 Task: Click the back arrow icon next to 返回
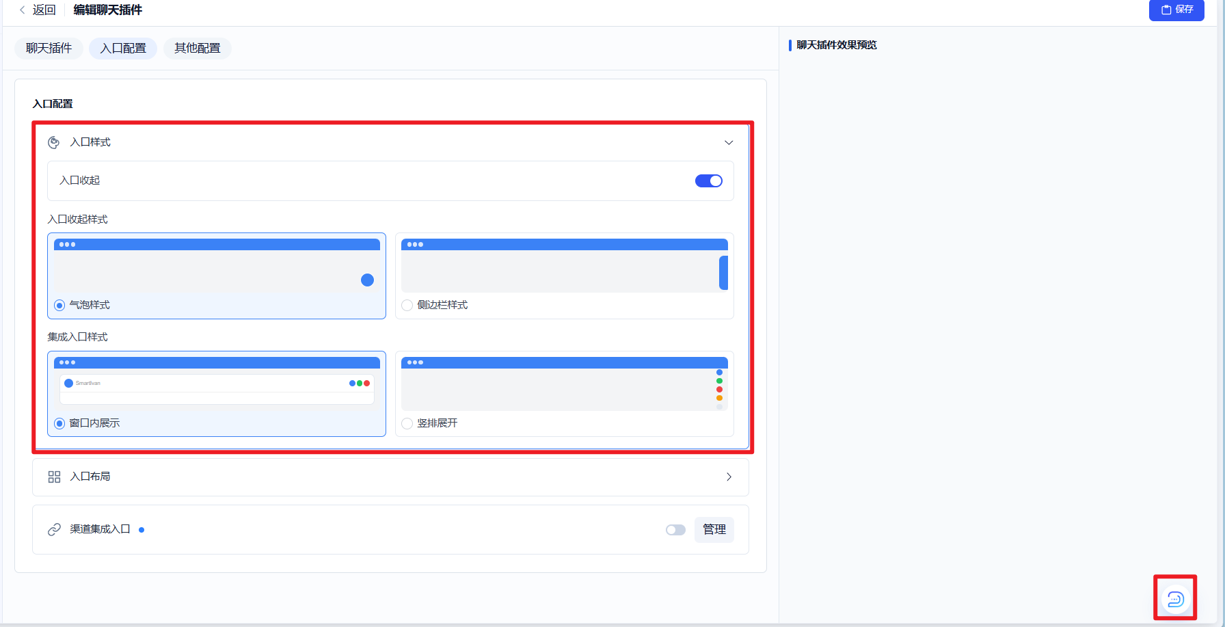point(23,10)
